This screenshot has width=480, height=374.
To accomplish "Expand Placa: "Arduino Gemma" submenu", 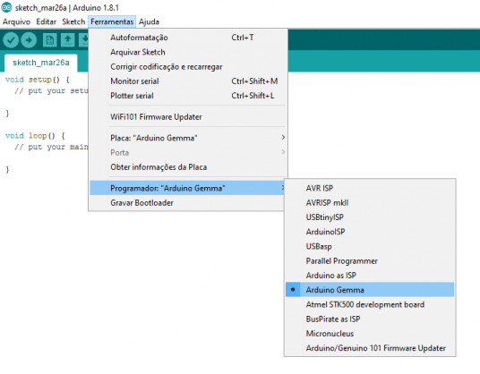I will [x=188, y=138].
